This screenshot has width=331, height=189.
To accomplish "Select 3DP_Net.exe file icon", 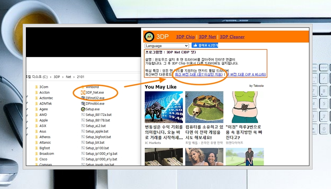I will click(83, 93).
